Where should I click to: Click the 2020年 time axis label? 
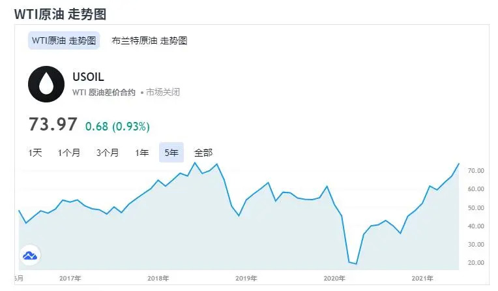click(x=334, y=279)
